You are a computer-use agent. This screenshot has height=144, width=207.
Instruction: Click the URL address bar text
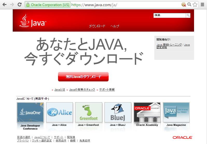94,5
